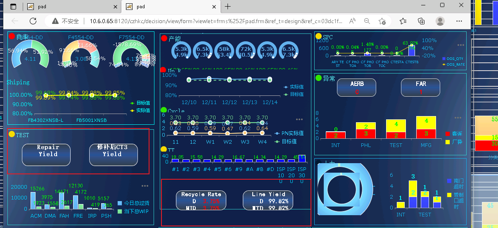Image resolution: width=498 pixels, height=228 pixels.
Task: Click the CTESTB SPC axis label
Action: 411,62
